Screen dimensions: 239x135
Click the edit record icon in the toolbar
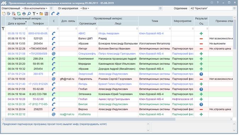(9, 14)
